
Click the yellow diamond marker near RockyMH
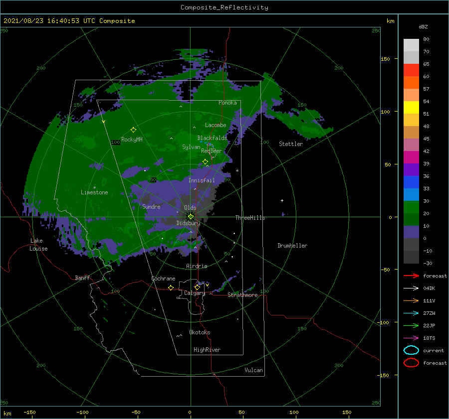(x=133, y=130)
